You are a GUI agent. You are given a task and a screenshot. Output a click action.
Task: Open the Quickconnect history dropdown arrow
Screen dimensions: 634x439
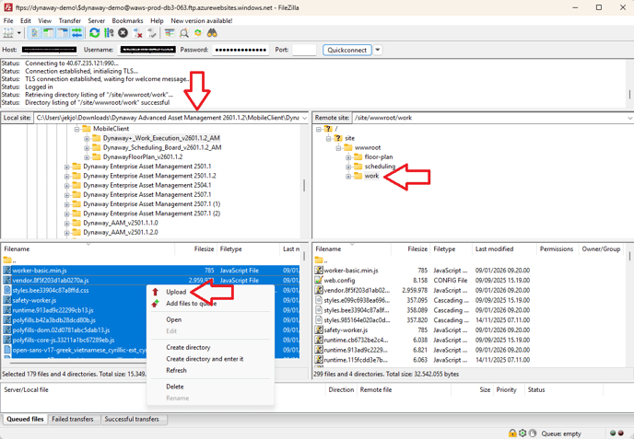click(x=378, y=50)
